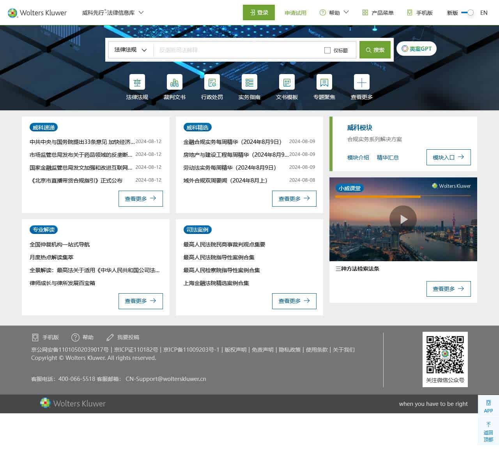Click the Wolters Kluwer footer logo
The width and height of the screenshot is (499, 455).
73,403
